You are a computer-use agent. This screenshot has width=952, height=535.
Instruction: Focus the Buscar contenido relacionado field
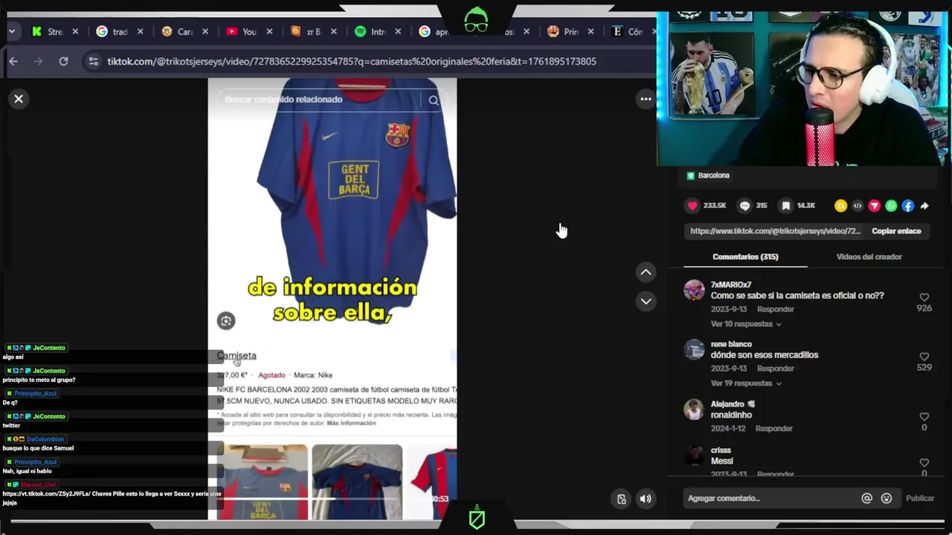click(x=320, y=100)
